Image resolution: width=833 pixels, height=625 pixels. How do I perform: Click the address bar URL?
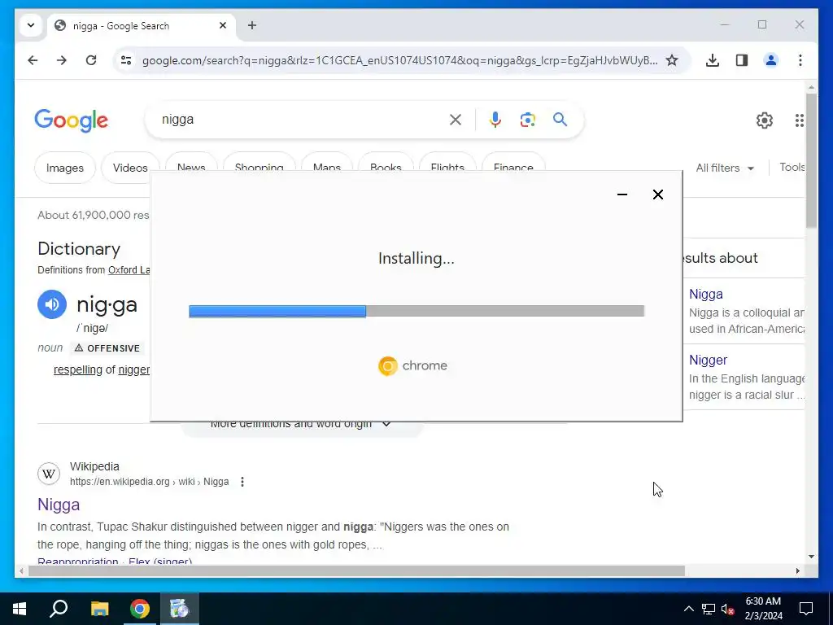[x=399, y=60]
